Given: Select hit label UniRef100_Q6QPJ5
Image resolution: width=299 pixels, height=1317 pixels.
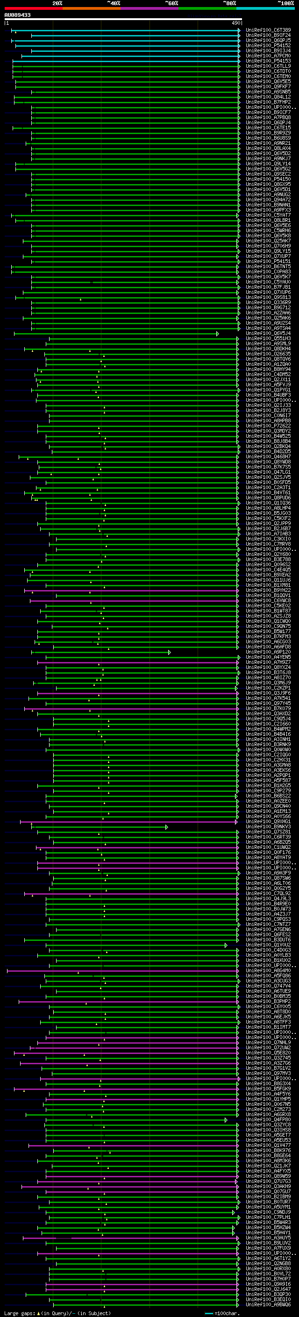Looking at the screenshot, I should (x=268, y=40).
